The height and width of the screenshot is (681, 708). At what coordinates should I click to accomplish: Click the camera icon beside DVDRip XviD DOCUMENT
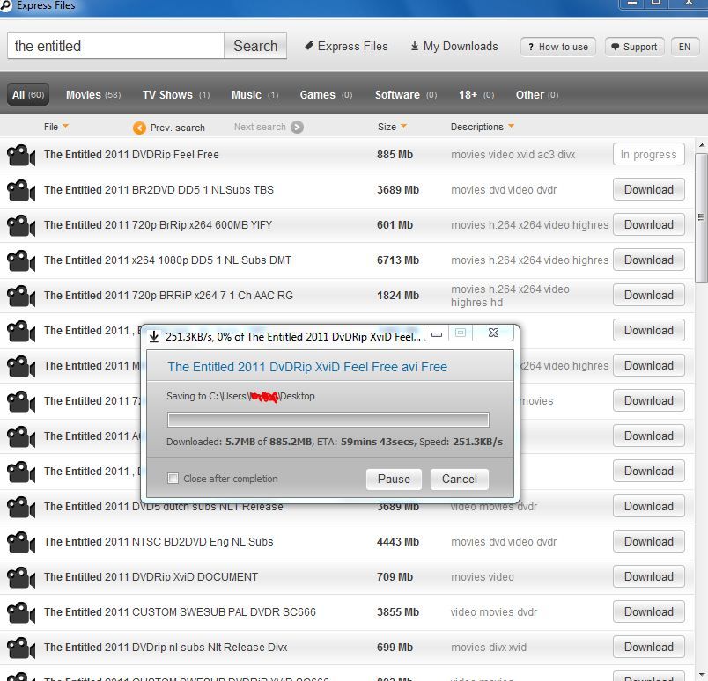click(21, 578)
